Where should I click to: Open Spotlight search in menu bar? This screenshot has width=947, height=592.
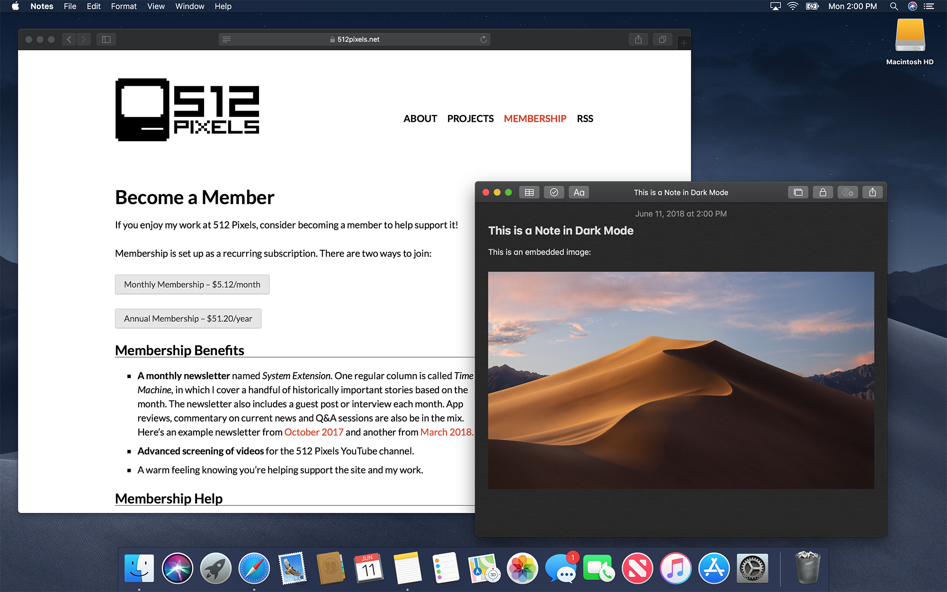click(x=894, y=6)
